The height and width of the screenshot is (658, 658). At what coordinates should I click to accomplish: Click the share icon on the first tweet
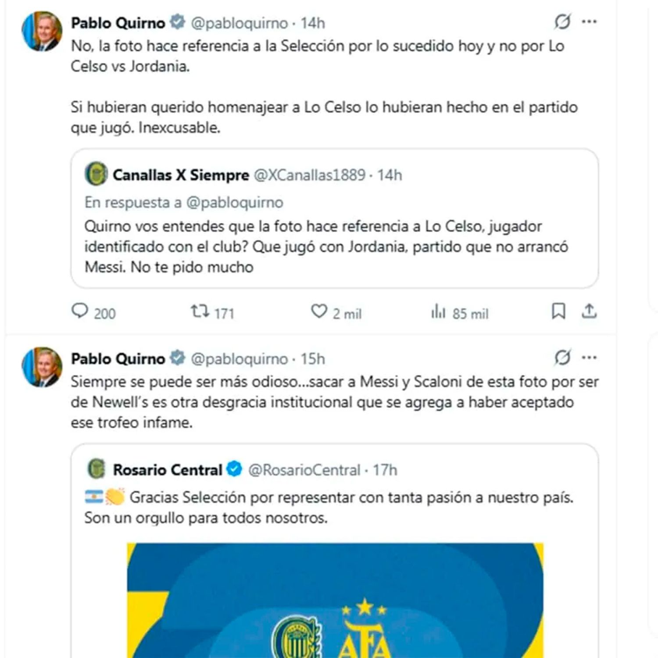pos(589,311)
